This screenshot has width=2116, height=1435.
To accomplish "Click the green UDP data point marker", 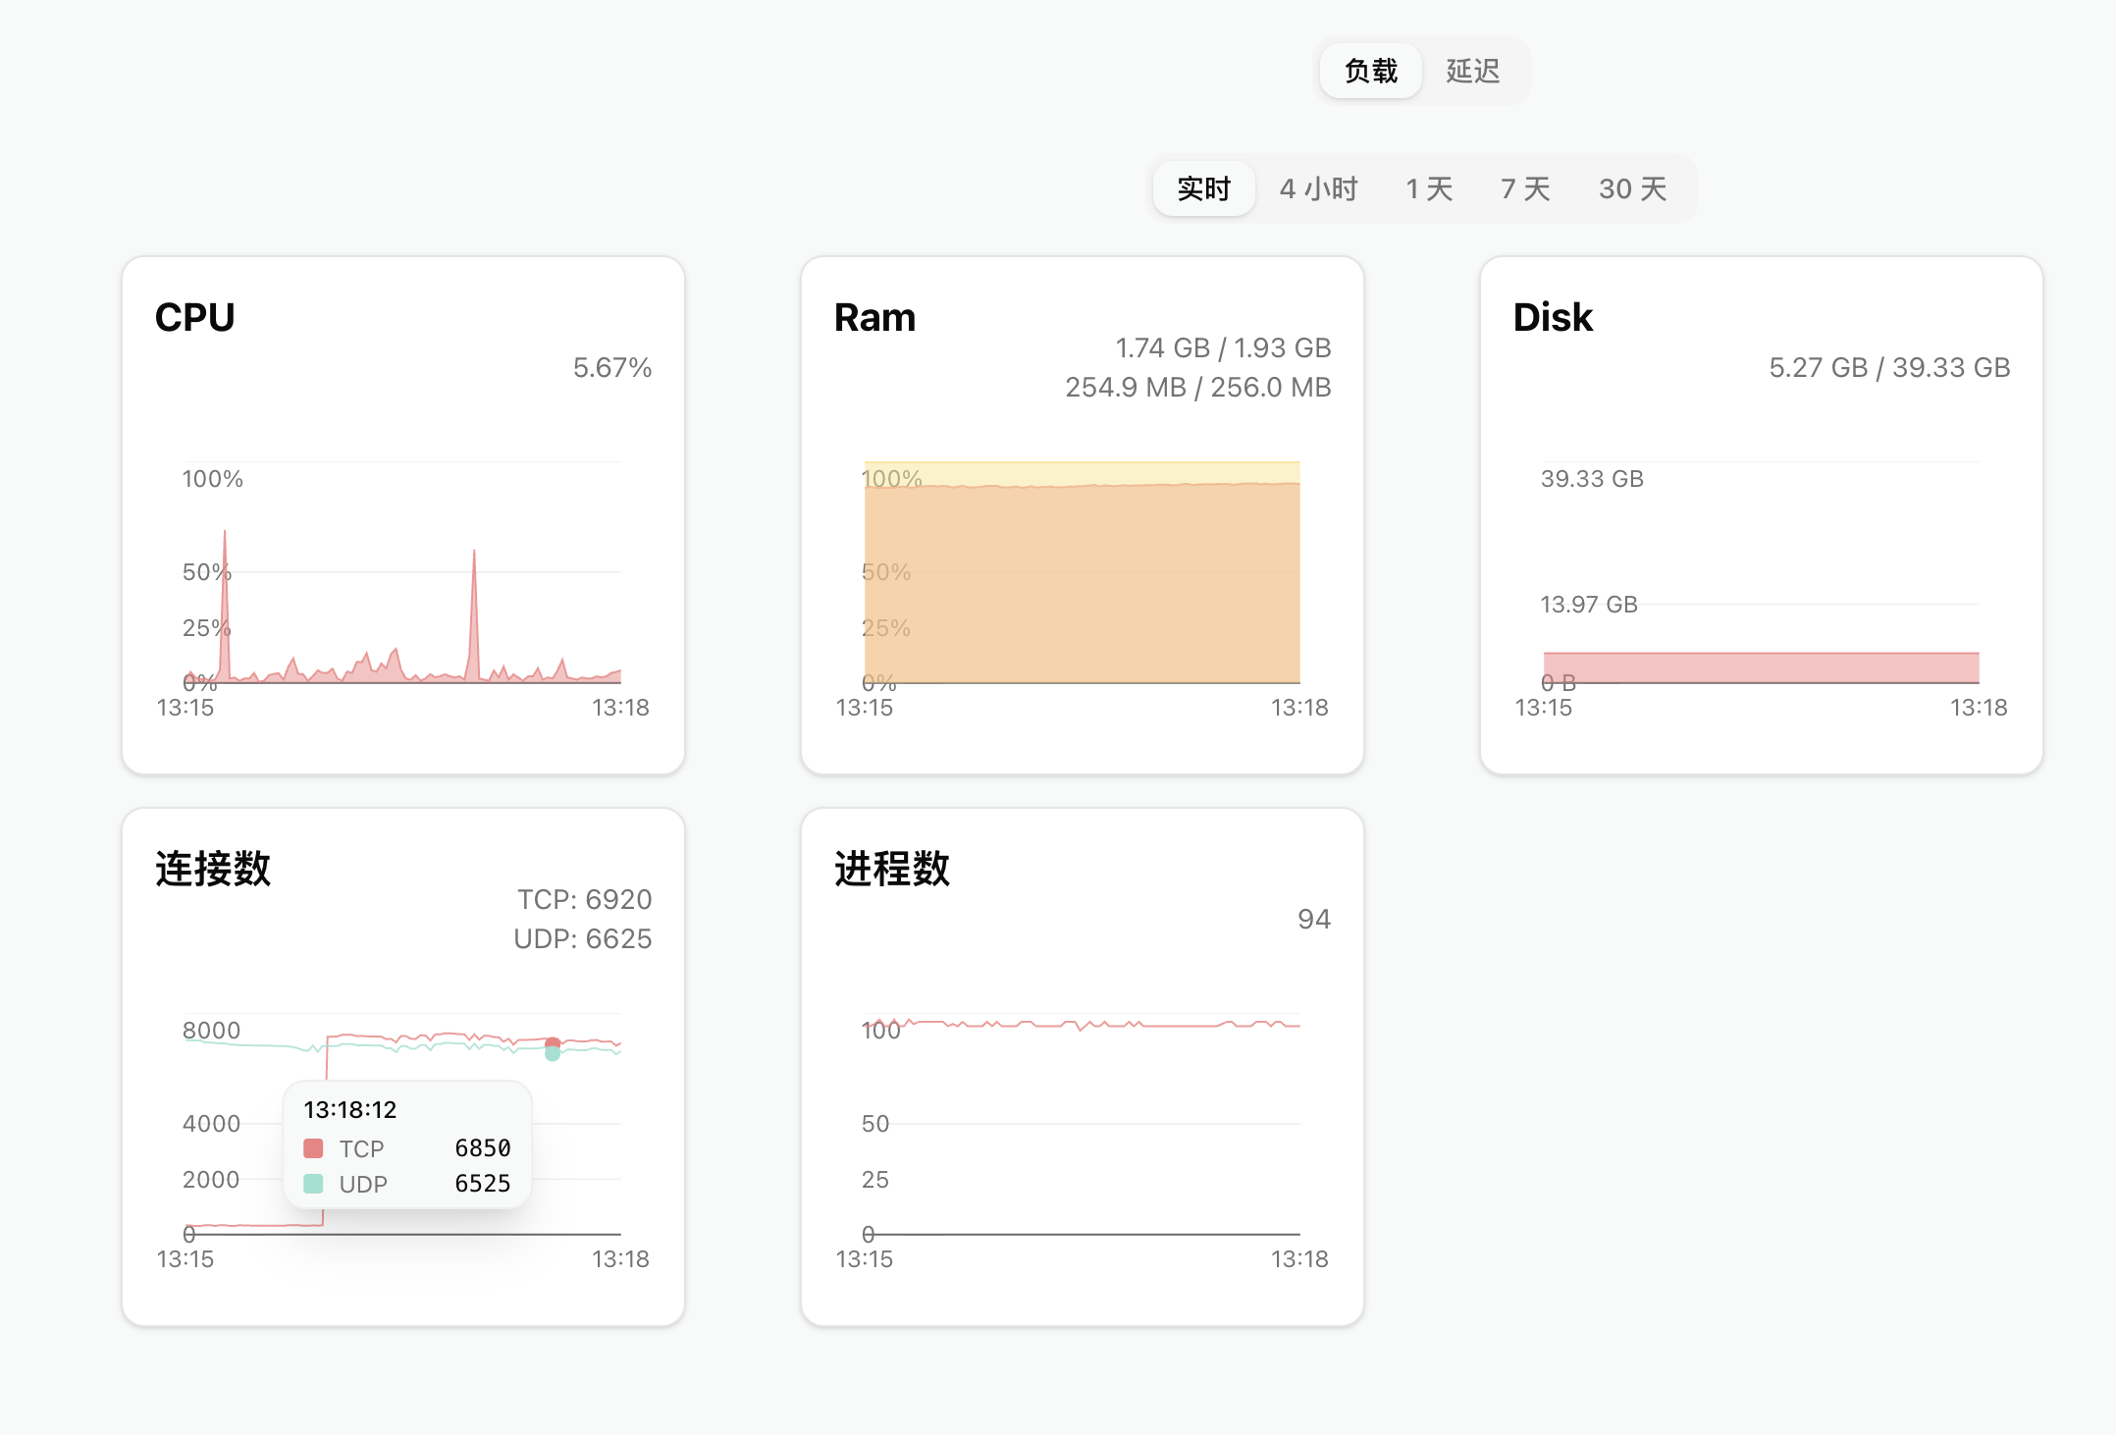I will (x=553, y=1054).
